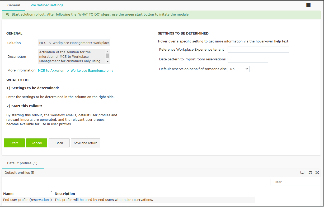Click the Date pattern to import reservations field
The height and width of the screenshot is (207, 324).
248,59
